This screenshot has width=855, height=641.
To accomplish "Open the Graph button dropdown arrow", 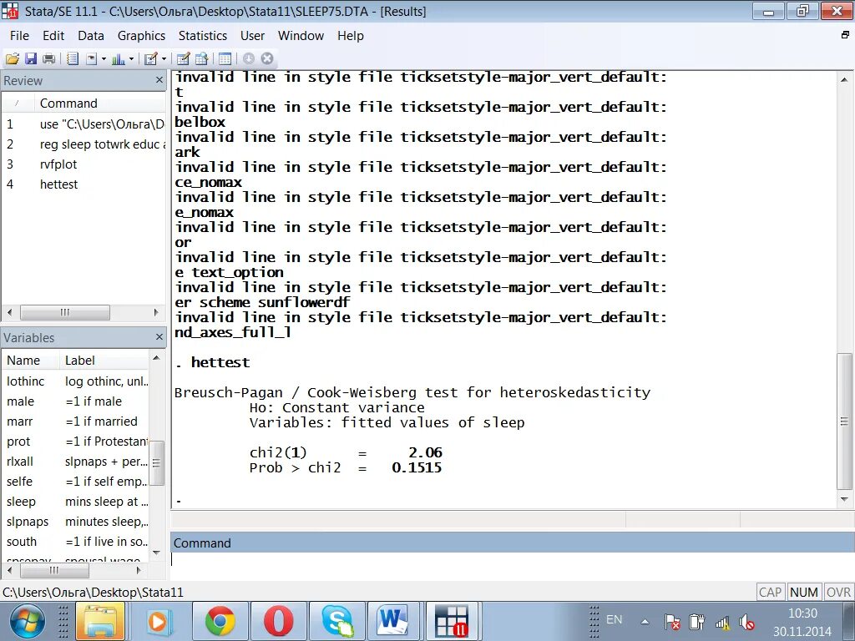I will (131, 59).
